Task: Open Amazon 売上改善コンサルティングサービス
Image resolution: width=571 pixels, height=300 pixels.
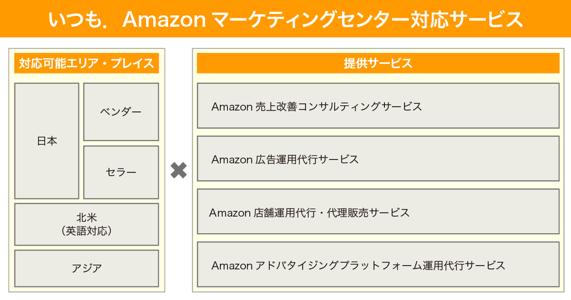Action: click(x=378, y=106)
